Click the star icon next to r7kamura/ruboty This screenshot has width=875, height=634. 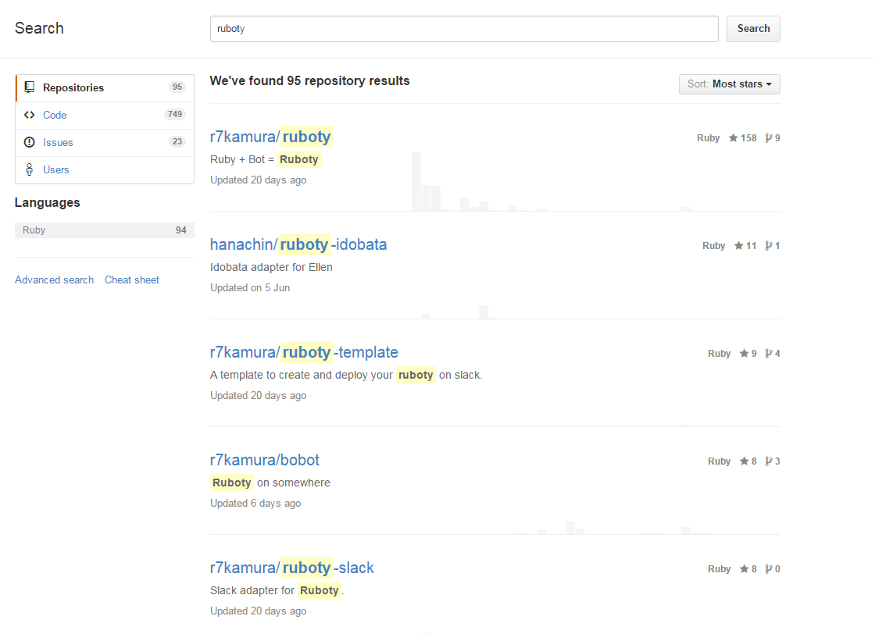click(733, 137)
